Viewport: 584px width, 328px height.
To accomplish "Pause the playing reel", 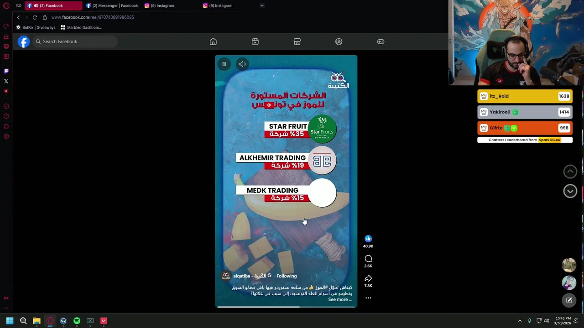I will point(224,64).
